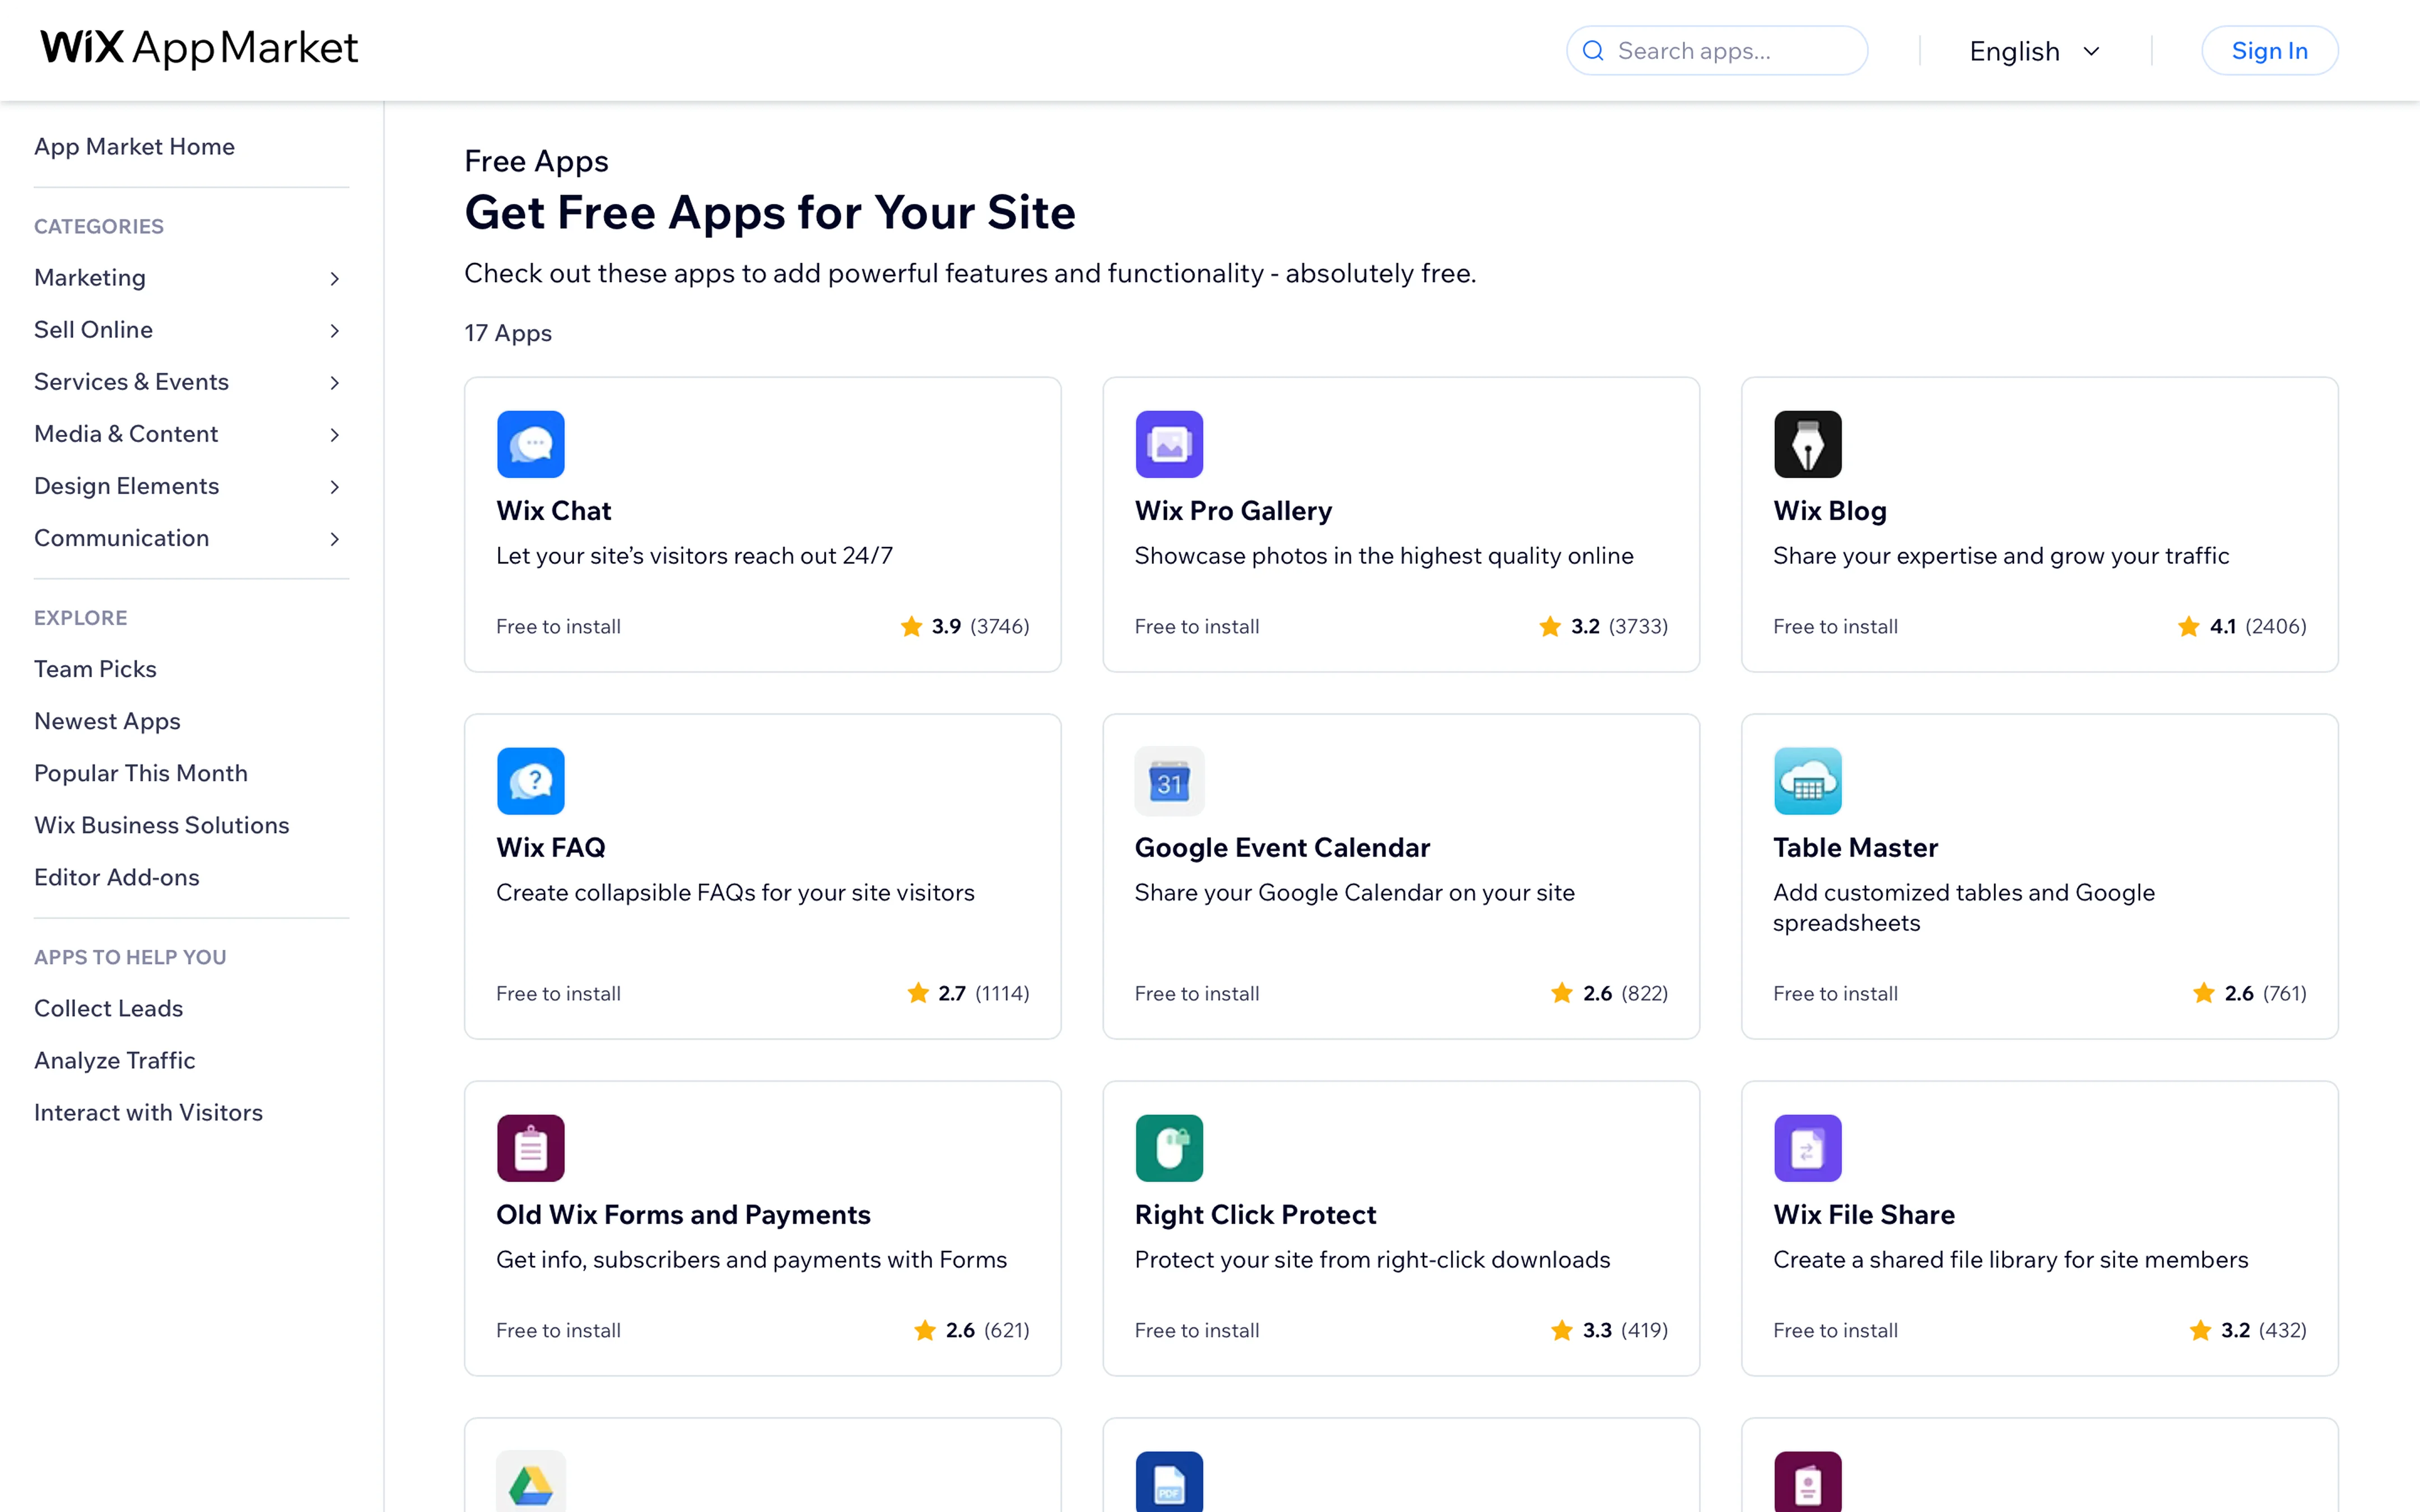Click the search magnifier icon
Viewport: 2420px width, 1512px height.
tap(1593, 51)
